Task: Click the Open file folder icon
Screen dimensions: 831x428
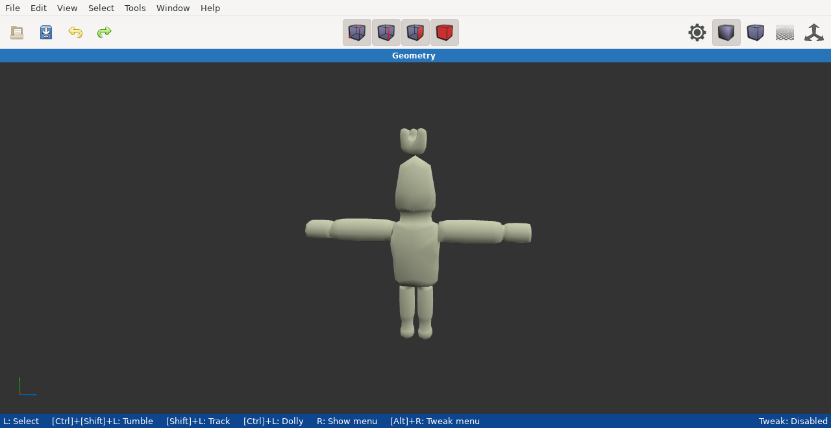Action: (17, 32)
